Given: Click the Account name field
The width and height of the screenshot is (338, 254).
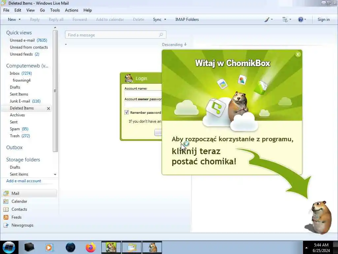Looking at the screenshot, I should (143, 94).
